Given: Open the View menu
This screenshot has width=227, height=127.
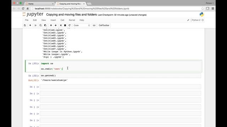Looking at the screenshot, I should [x=44, y=20].
